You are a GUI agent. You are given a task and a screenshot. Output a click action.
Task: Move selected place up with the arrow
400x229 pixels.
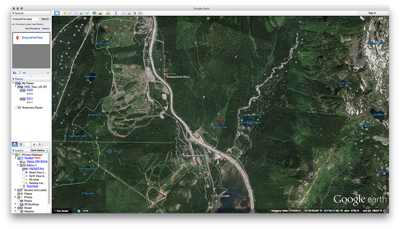(34, 144)
